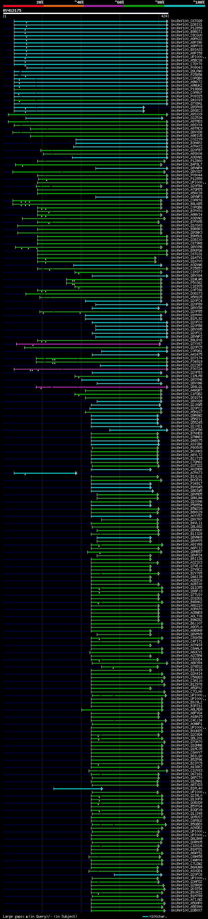Select hit label UniRef100_Q3AFD2
Viewport: 208px width, 919px height.
tap(187, 882)
